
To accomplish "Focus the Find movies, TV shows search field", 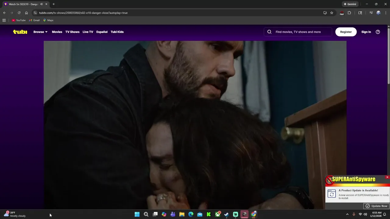I will pyautogui.click(x=298, y=32).
